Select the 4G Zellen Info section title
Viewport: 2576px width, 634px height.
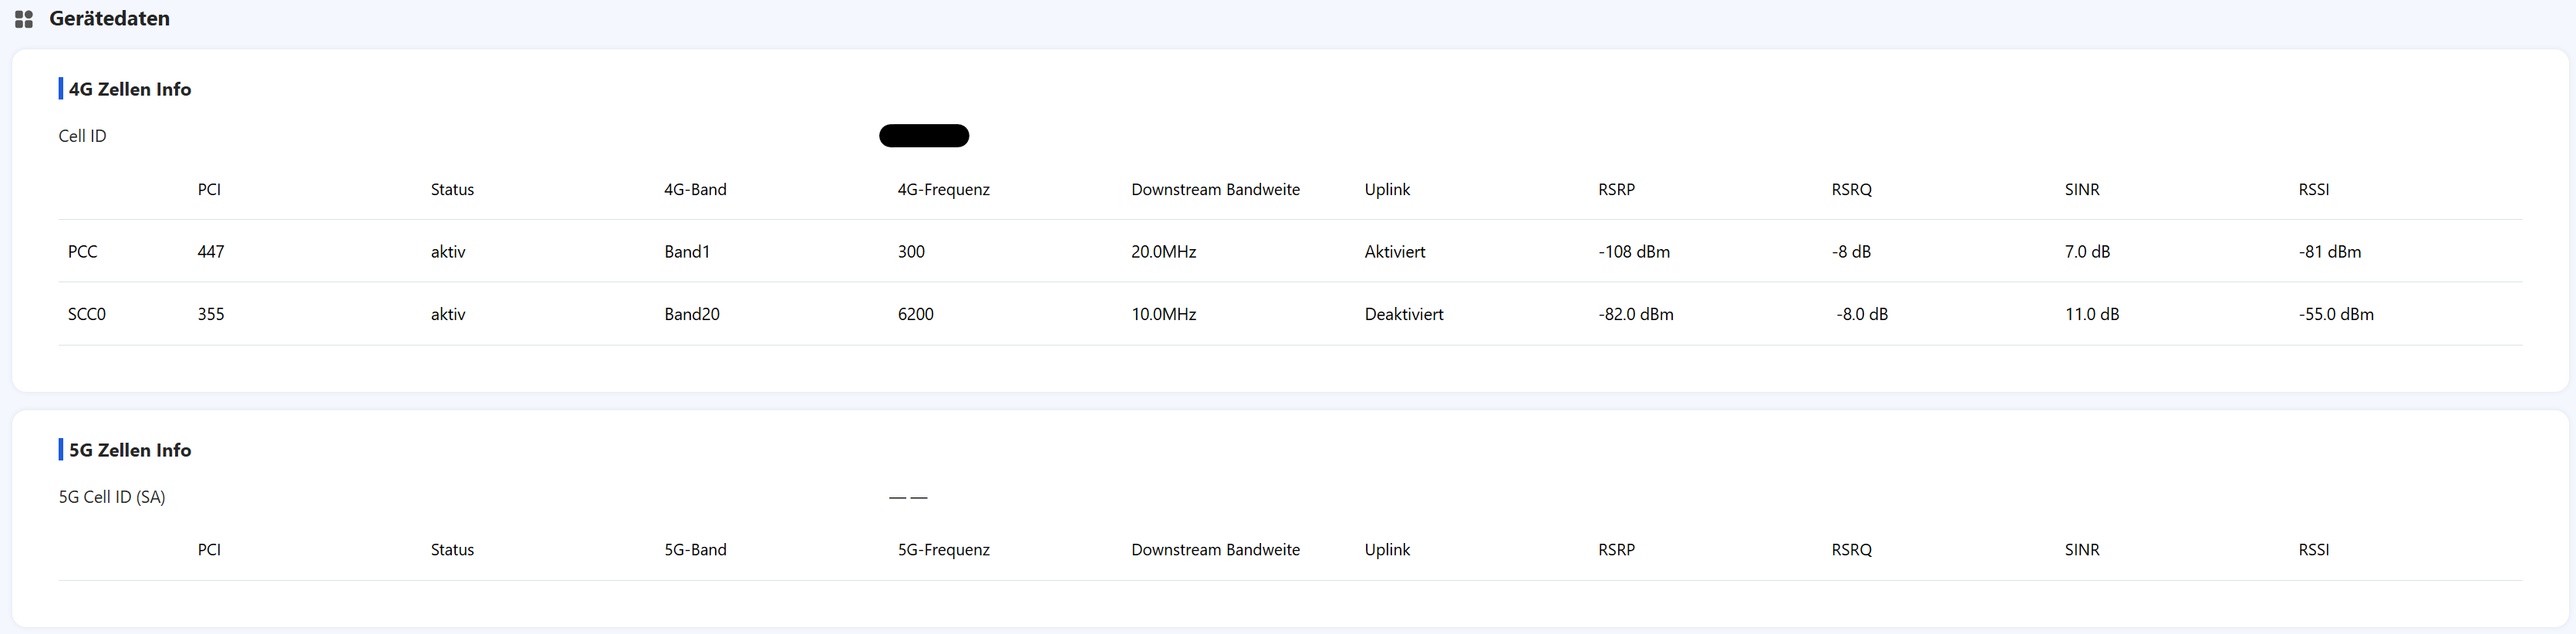click(x=129, y=89)
